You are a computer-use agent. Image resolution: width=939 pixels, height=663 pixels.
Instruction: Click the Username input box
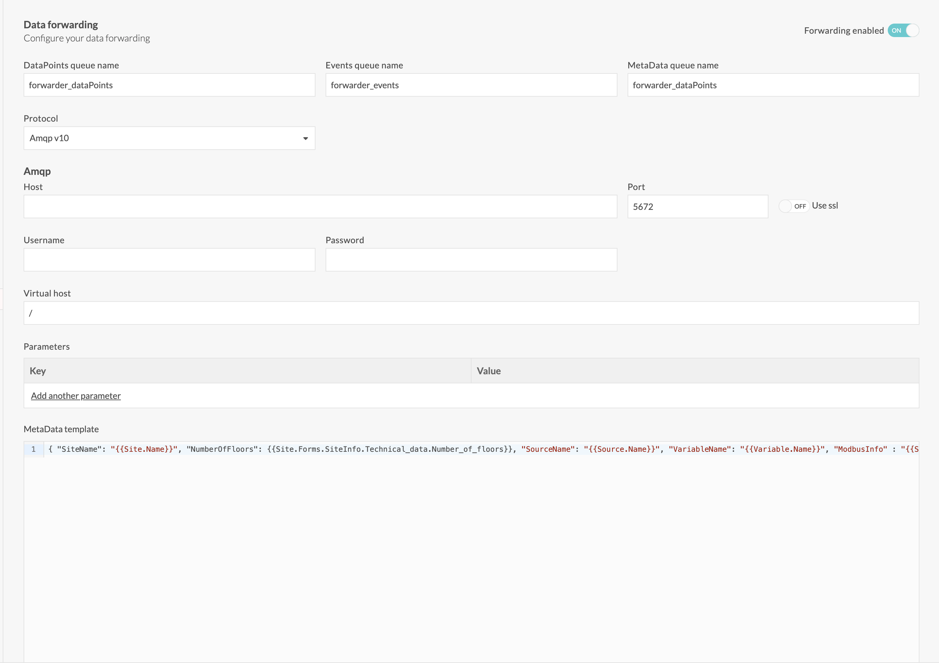[x=169, y=259]
